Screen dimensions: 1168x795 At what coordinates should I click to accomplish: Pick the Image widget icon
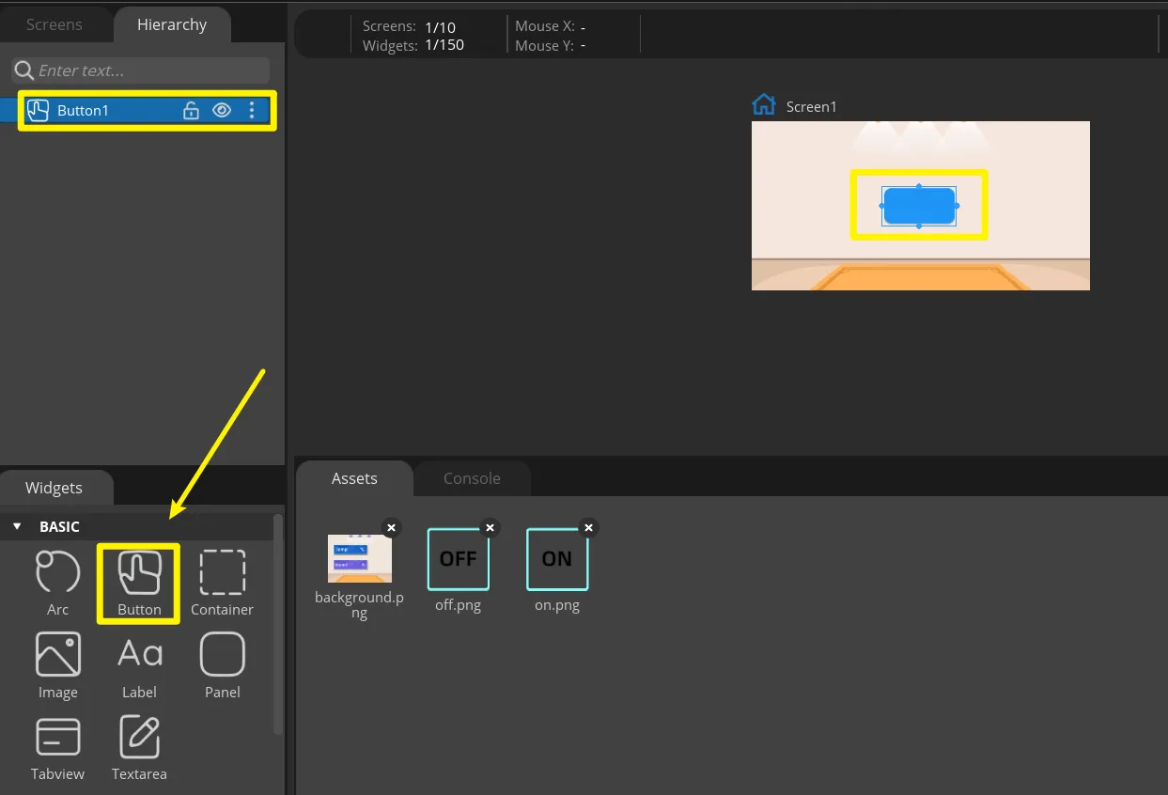coord(57,654)
